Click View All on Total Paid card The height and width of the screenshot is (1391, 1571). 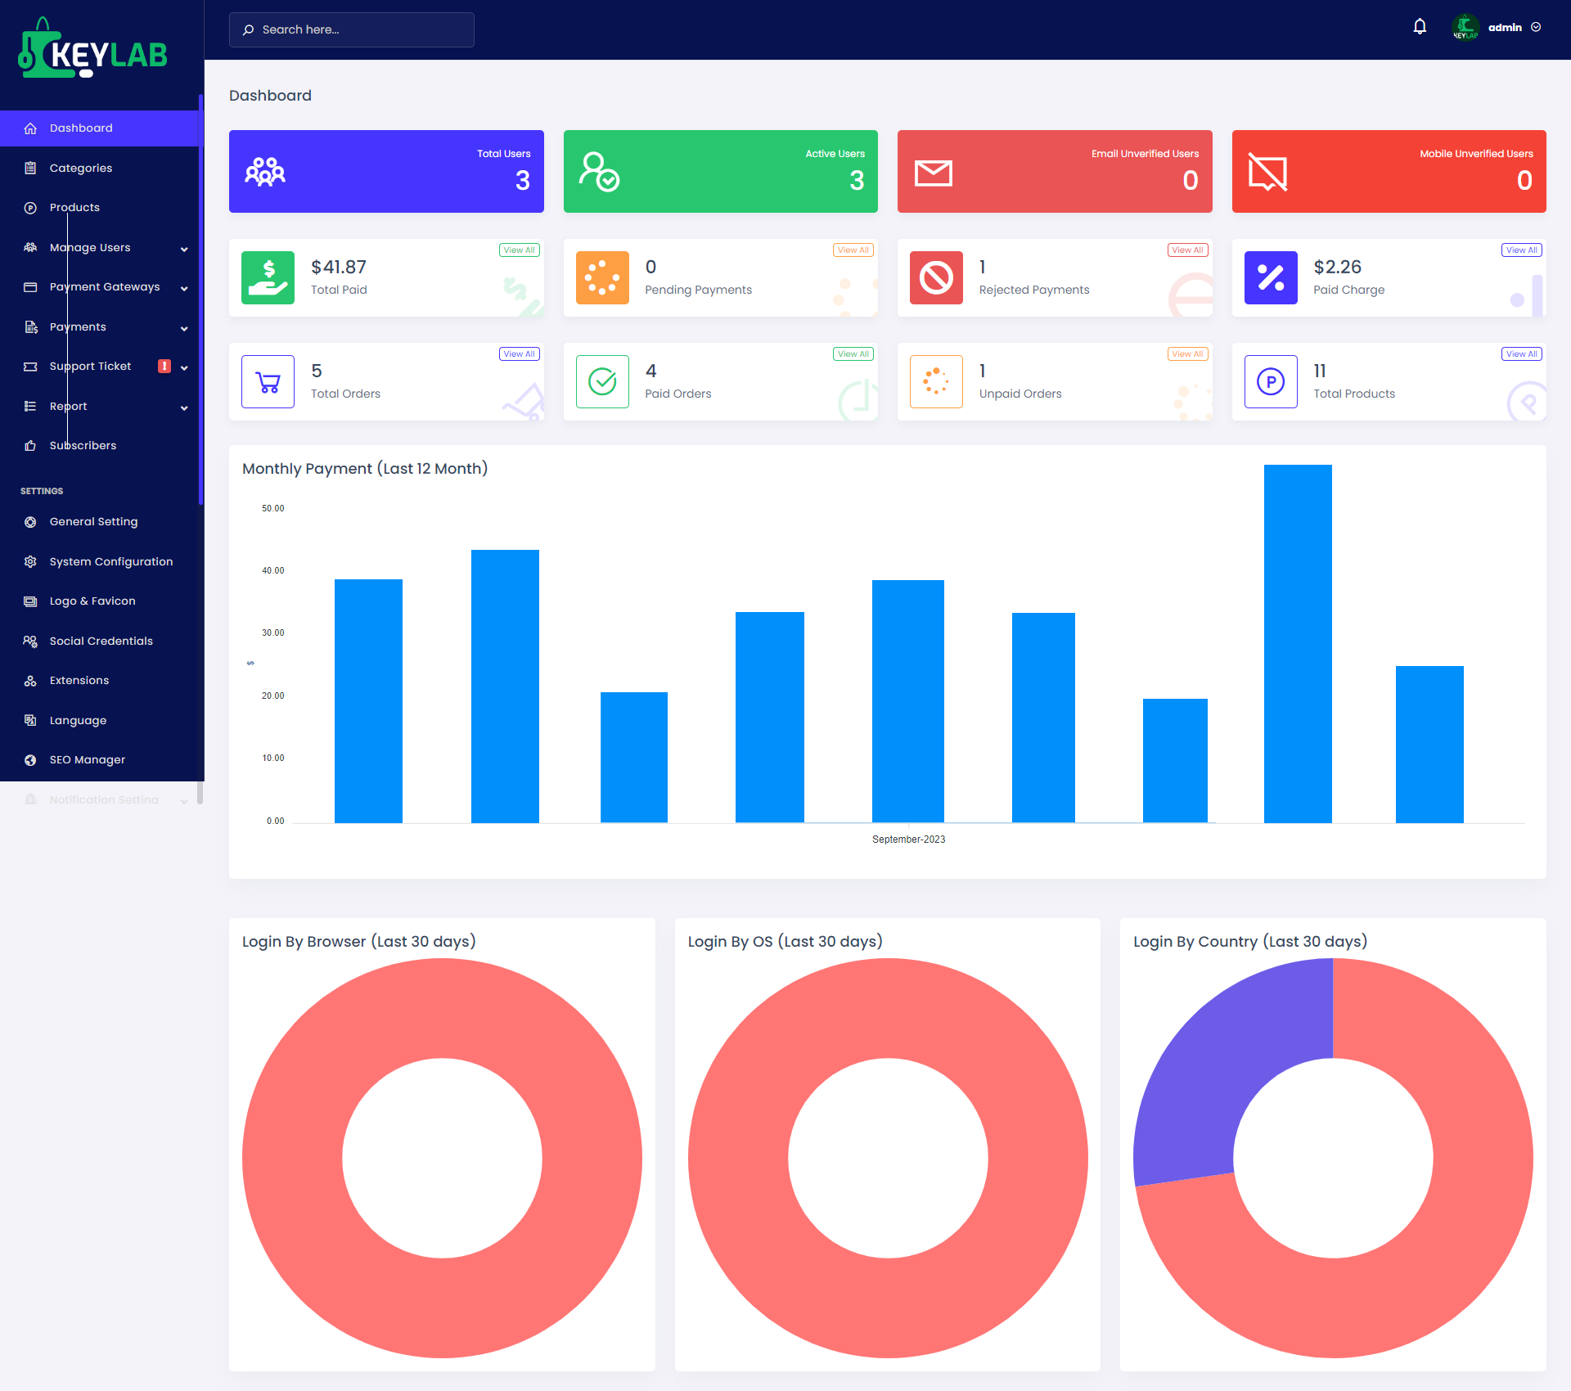[x=519, y=250]
